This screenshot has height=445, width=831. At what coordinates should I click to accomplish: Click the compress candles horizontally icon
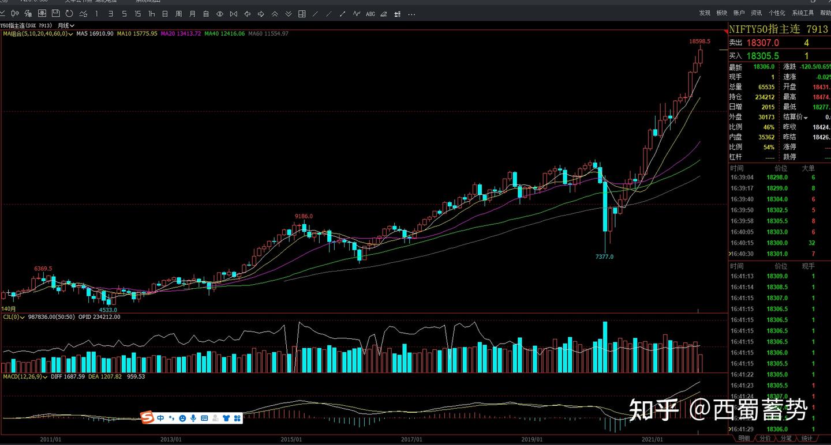click(x=234, y=13)
